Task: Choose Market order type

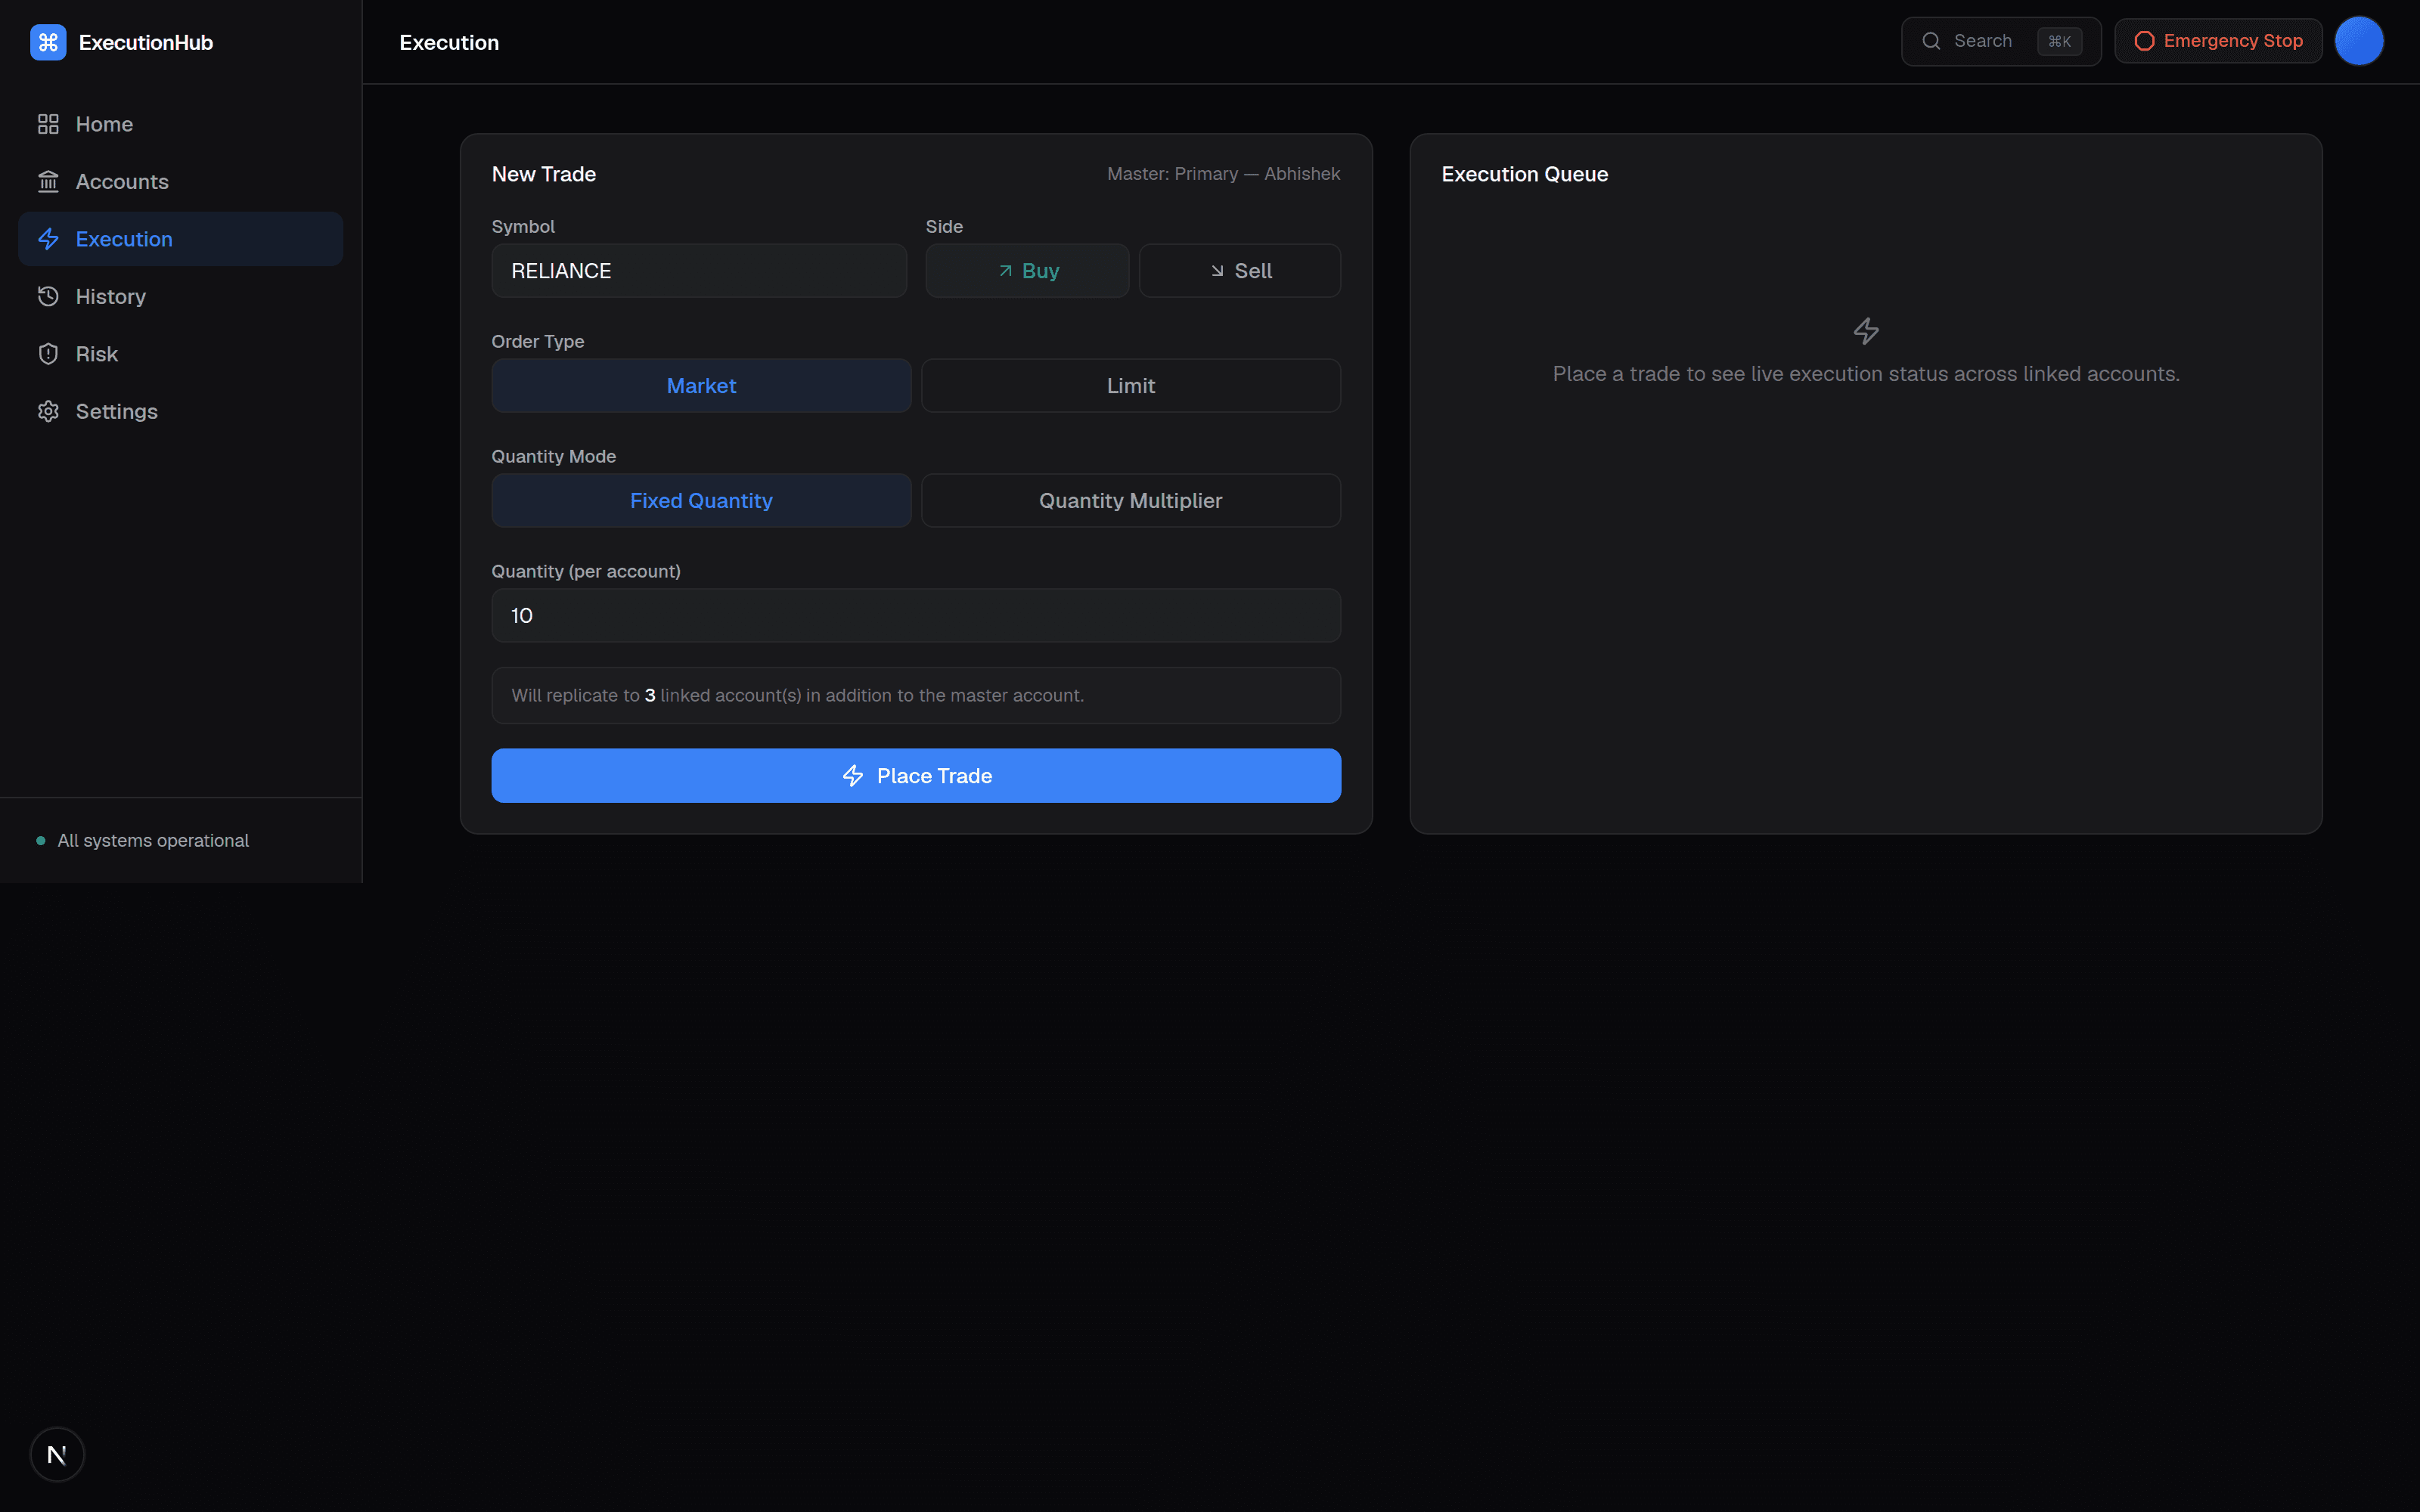Action: [x=701, y=386]
